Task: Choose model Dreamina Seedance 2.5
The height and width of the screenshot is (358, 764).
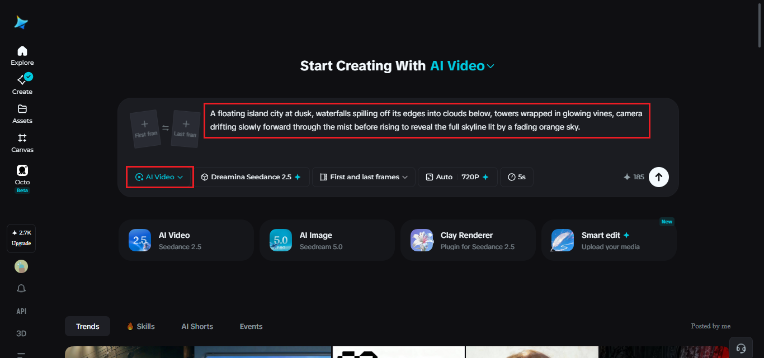Action: [251, 177]
